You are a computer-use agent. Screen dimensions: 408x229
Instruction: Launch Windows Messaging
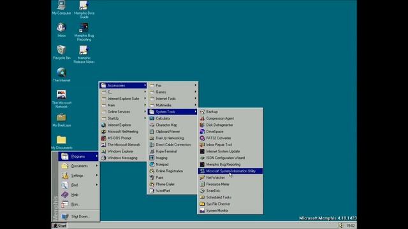coord(123,158)
